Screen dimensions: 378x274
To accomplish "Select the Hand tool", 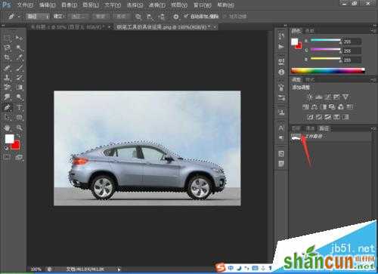I will coord(7,128).
